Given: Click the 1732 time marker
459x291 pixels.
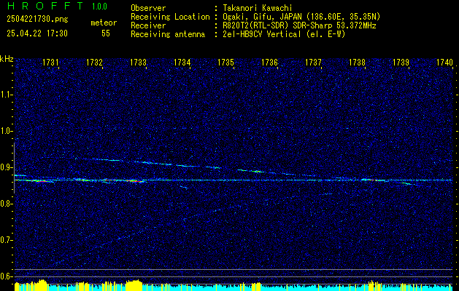Looking at the screenshot, I should point(94,62).
